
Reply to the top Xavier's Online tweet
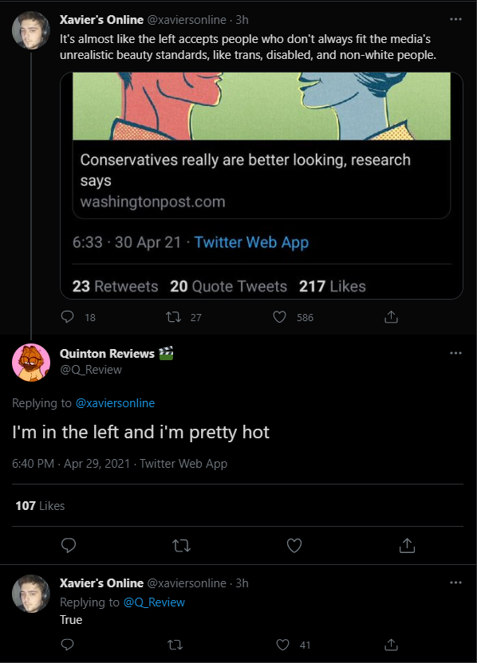[67, 316]
